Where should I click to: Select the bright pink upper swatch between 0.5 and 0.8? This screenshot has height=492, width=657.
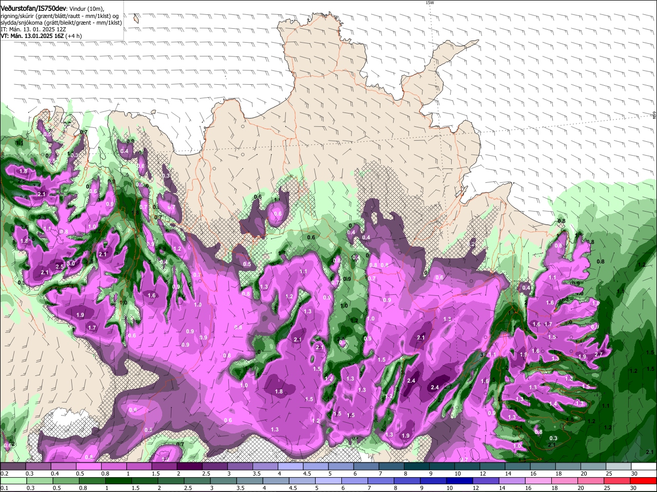click(x=89, y=467)
